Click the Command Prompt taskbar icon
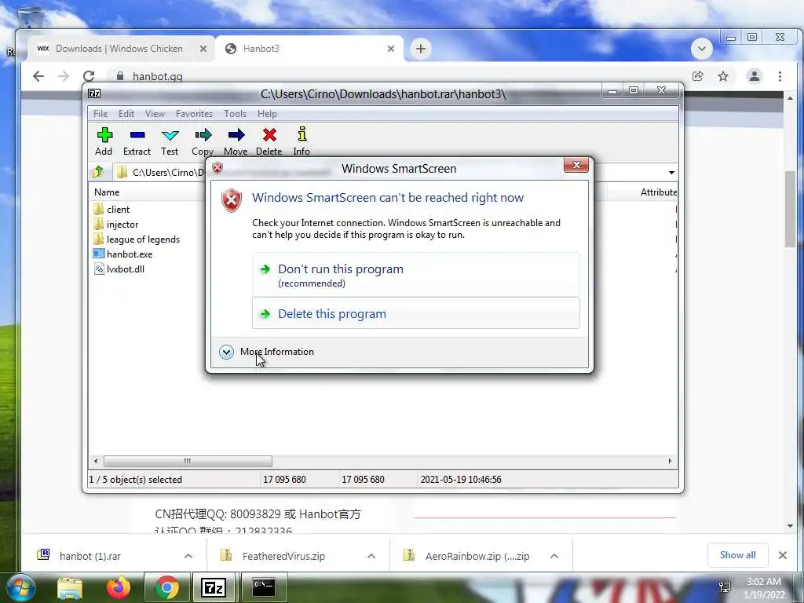The width and height of the screenshot is (804, 603). [x=265, y=587]
